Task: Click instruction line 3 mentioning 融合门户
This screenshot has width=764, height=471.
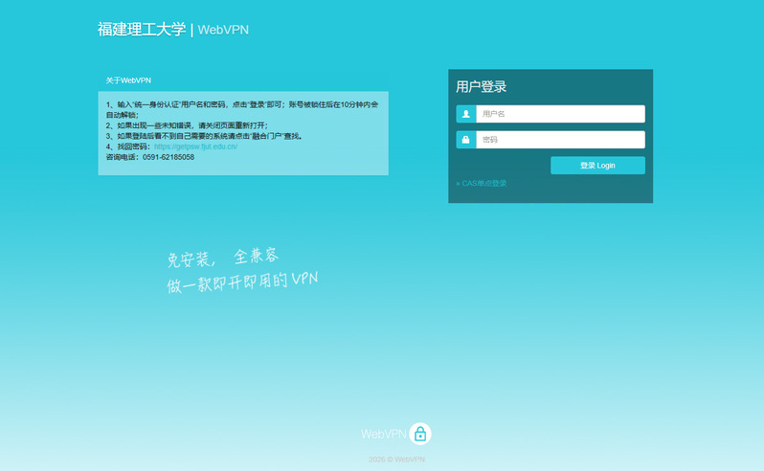Action: click(x=204, y=136)
